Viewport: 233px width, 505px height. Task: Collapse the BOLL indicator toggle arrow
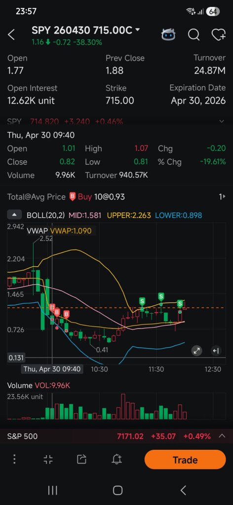point(14,215)
